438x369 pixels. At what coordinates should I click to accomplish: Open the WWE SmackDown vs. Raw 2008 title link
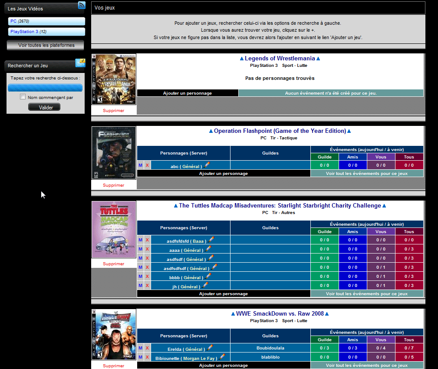(280, 314)
